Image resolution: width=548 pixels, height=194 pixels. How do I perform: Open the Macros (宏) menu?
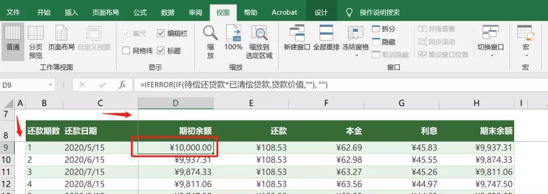[526, 42]
